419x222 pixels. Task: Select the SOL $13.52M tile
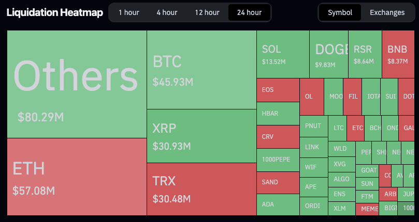click(x=283, y=54)
